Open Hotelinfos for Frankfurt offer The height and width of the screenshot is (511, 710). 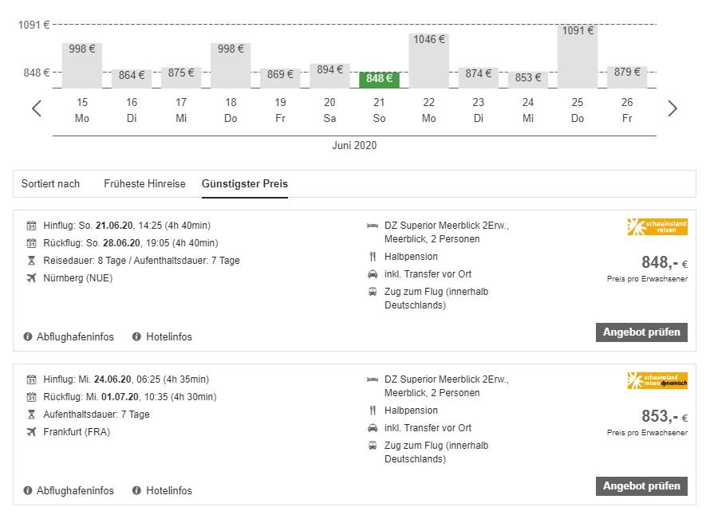point(168,490)
